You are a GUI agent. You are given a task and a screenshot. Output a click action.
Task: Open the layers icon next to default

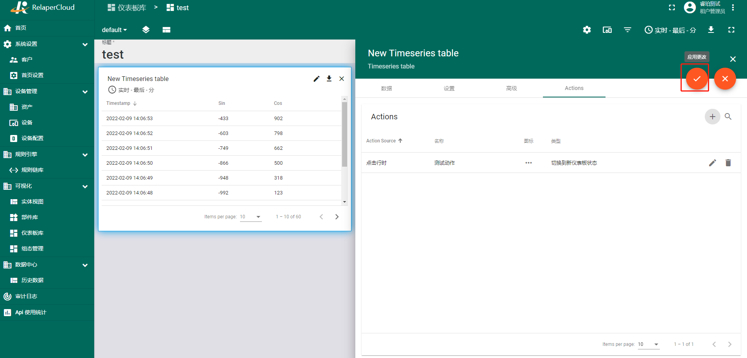146,30
